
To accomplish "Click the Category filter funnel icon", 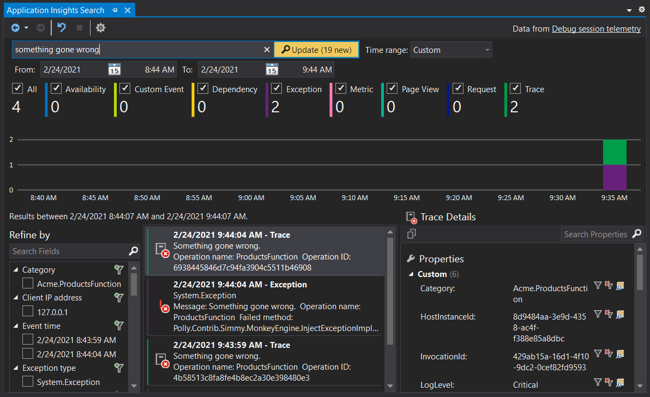I will tap(119, 270).
